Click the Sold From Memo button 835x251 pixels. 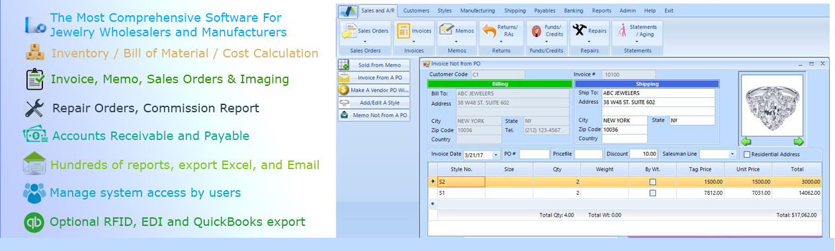click(374, 65)
